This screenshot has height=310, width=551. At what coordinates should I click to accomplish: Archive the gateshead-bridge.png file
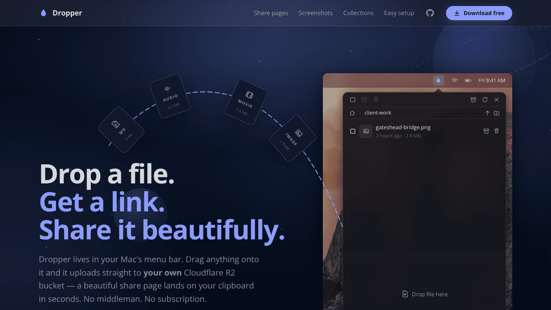coord(486,131)
